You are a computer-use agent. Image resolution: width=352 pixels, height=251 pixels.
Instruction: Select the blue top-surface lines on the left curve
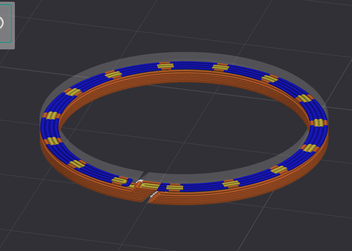[48, 128]
